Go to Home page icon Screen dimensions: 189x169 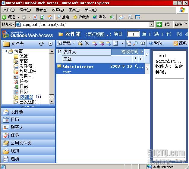(x=50, y=17)
